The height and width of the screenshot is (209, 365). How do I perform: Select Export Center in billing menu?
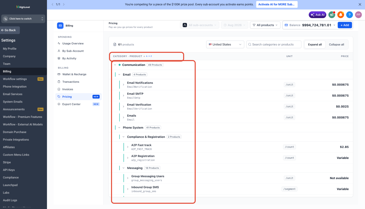[x=71, y=104]
